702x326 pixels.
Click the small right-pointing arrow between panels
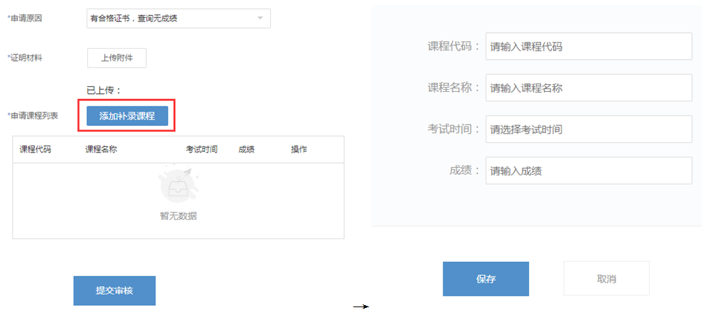[361, 306]
